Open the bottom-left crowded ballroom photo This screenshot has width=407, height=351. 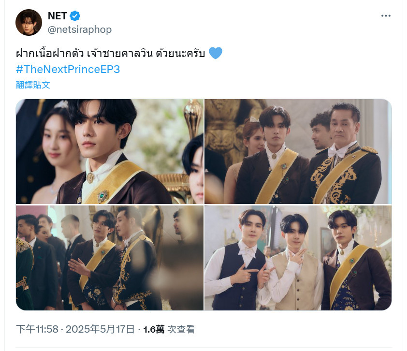coord(110,258)
